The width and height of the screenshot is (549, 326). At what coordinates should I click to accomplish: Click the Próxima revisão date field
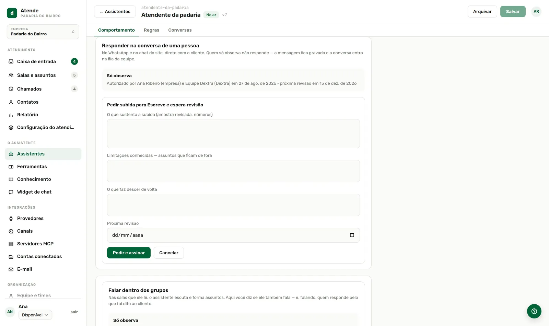[233, 235]
